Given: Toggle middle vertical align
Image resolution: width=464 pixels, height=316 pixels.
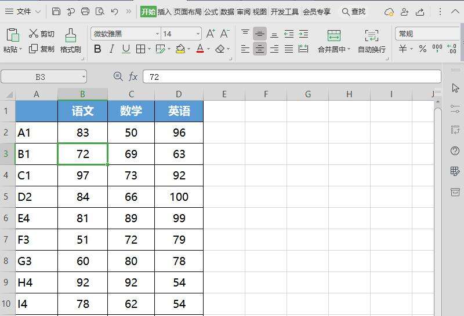Looking at the screenshot, I should pos(259,34).
